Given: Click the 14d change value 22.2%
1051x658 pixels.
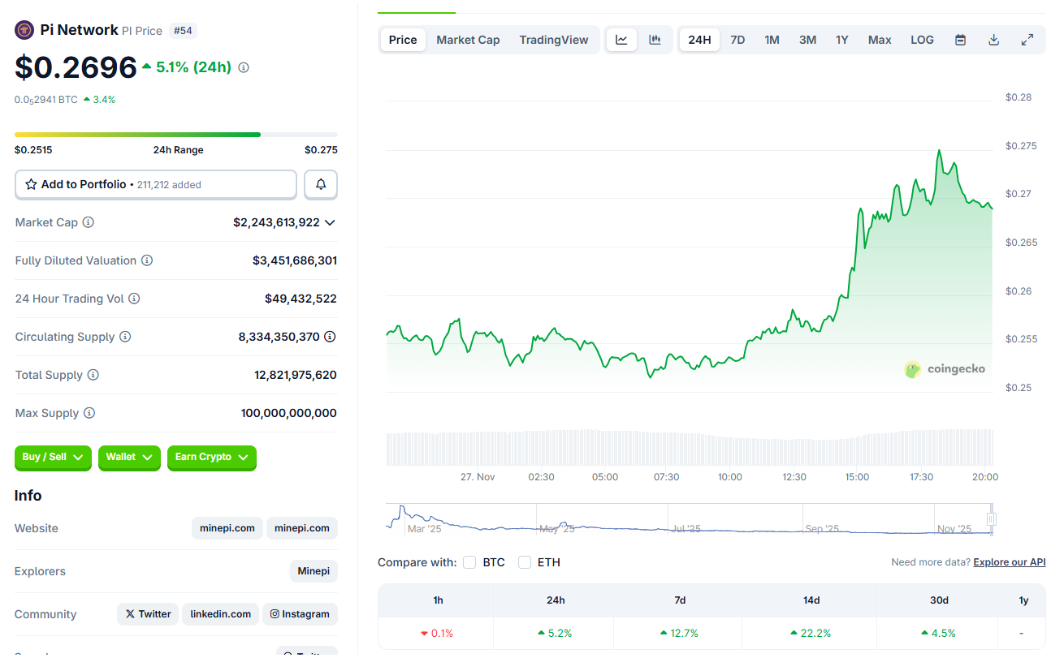Looking at the screenshot, I should pos(811,633).
